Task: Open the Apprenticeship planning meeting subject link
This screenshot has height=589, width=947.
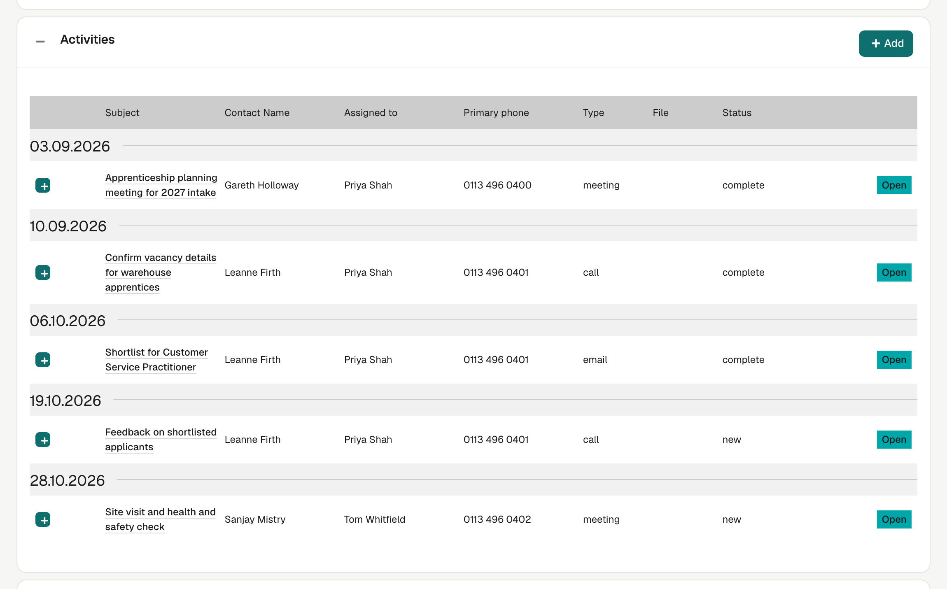Action: (161, 185)
